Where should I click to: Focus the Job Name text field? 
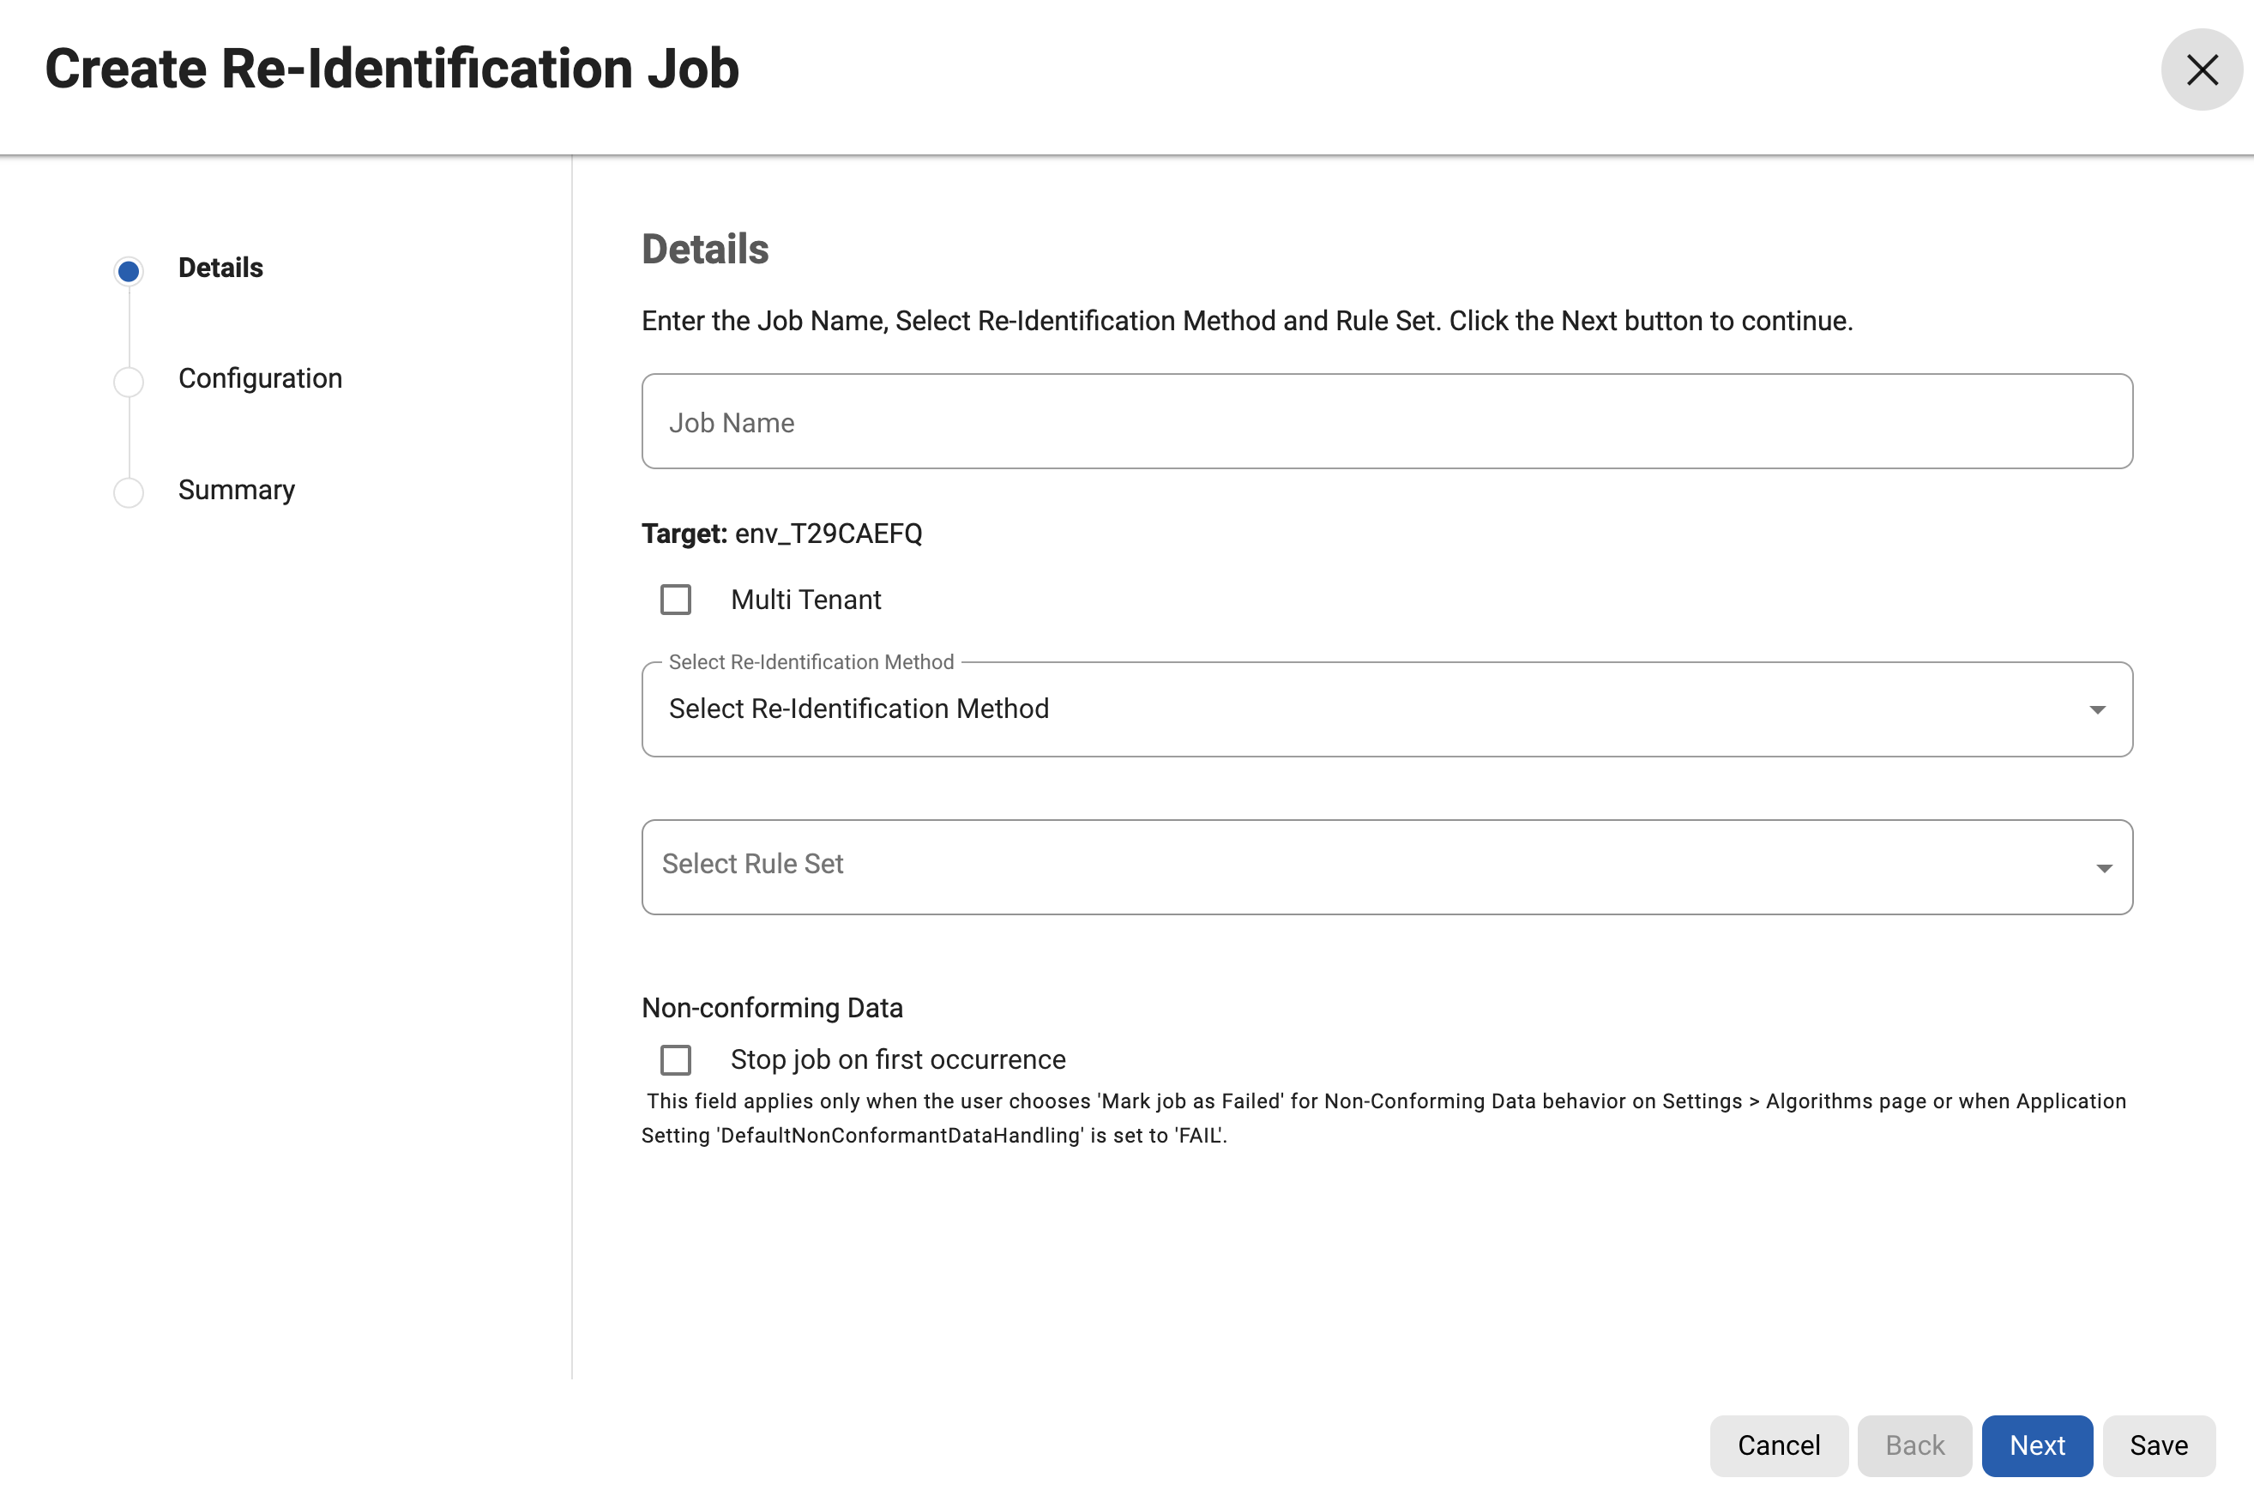pos(1386,422)
